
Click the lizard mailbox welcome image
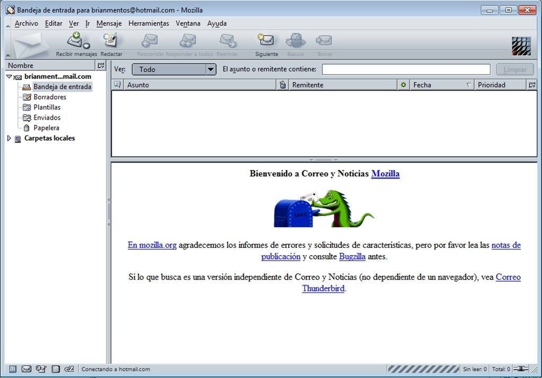click(x=324, y=209)
